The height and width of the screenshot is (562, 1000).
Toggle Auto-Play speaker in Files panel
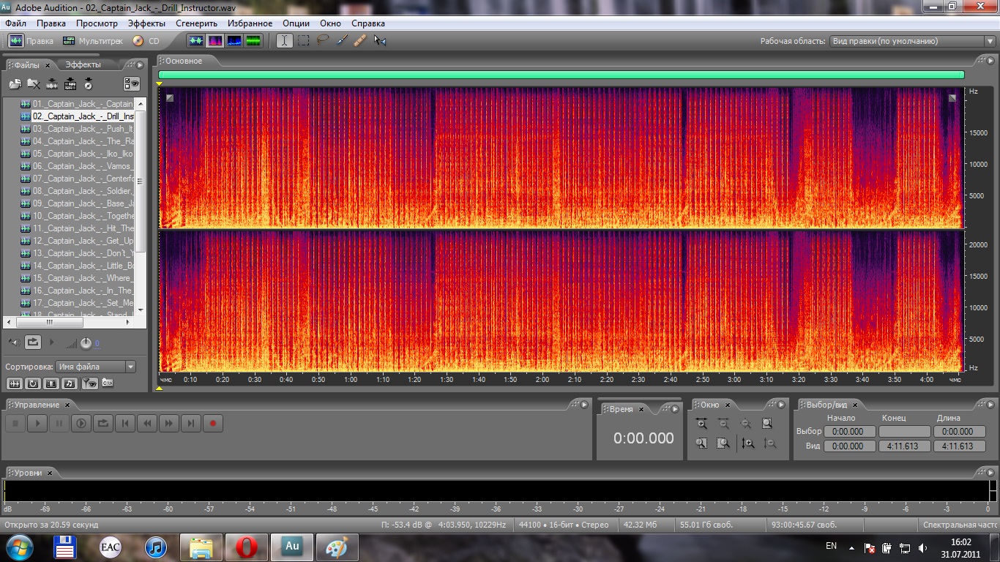tap(12, 342)
